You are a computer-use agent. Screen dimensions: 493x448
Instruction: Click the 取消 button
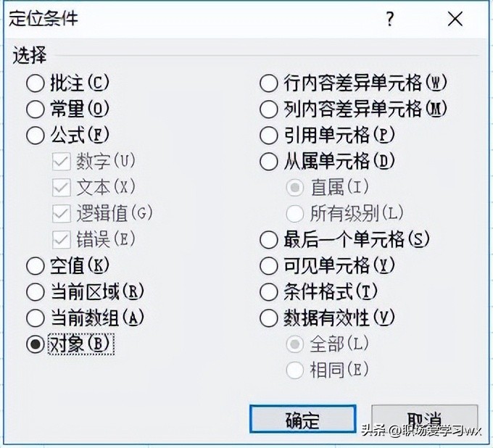coord(424,420)
